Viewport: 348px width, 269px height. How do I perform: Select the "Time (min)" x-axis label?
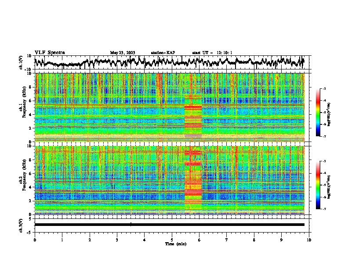(176, 244)
